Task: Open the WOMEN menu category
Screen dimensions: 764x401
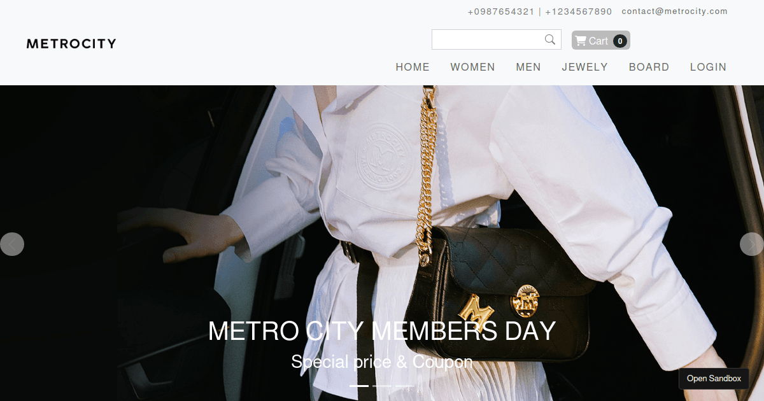Action: (x=472, y=67)
